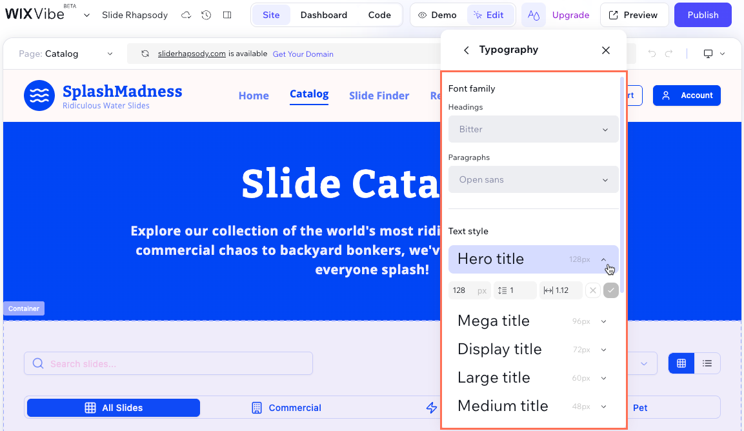Click the cloud save status icon
The width and height of the screenshot is (744, 431).
[186, 15]
